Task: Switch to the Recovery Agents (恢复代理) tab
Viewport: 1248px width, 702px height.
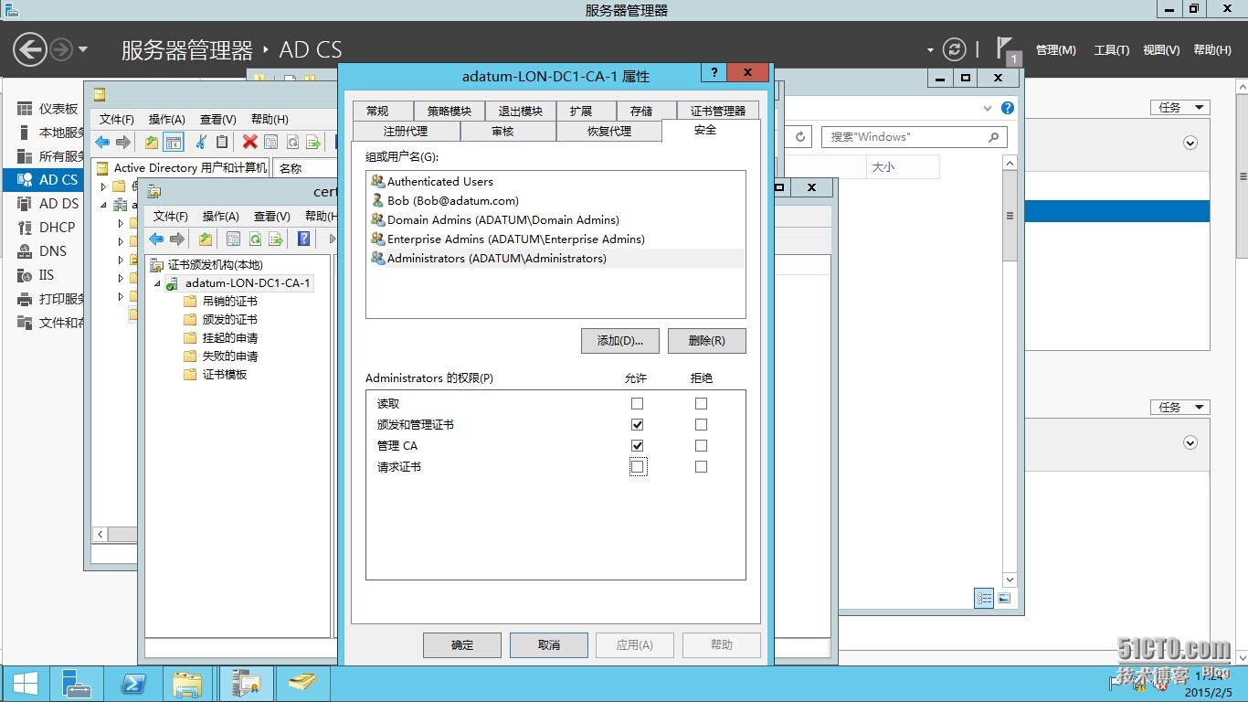Action: [x=609, y=131]
